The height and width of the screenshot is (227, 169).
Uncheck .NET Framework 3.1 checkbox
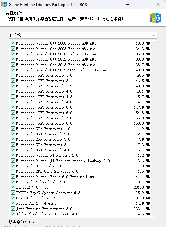coord(13,80)
